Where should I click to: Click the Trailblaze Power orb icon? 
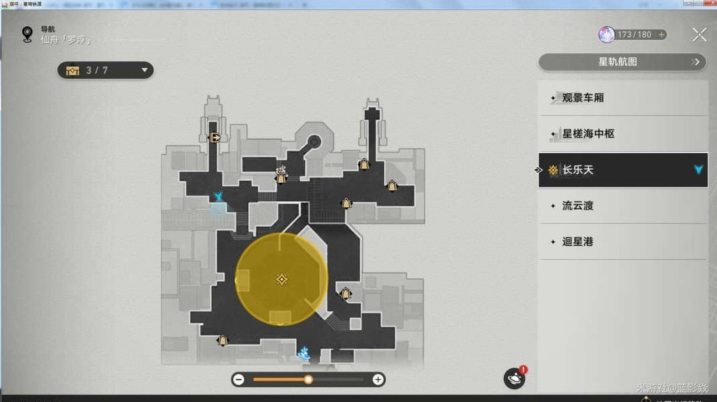606,34
